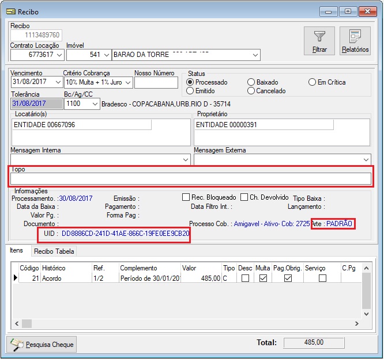Viewport: 384px width, 359px height.
Task: Click into the Topo text field
Action: point(190,179)
